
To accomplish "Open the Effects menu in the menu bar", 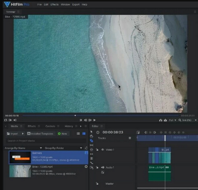I will pyautogui.click(x=54, y=4).
